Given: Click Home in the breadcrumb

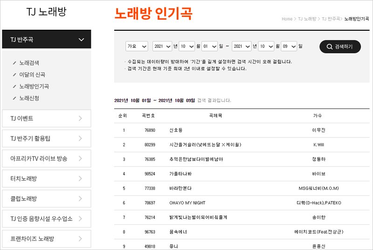Looking at the screenshot, I should pyautogui.click(x=287, y=19).
